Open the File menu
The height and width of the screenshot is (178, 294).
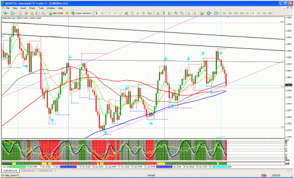[8, 8]
